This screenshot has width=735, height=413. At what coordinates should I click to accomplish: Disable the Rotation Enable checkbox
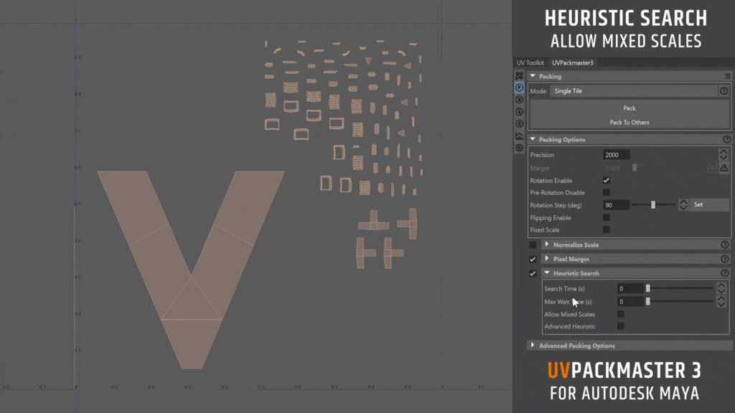click(x=607, y=180)
